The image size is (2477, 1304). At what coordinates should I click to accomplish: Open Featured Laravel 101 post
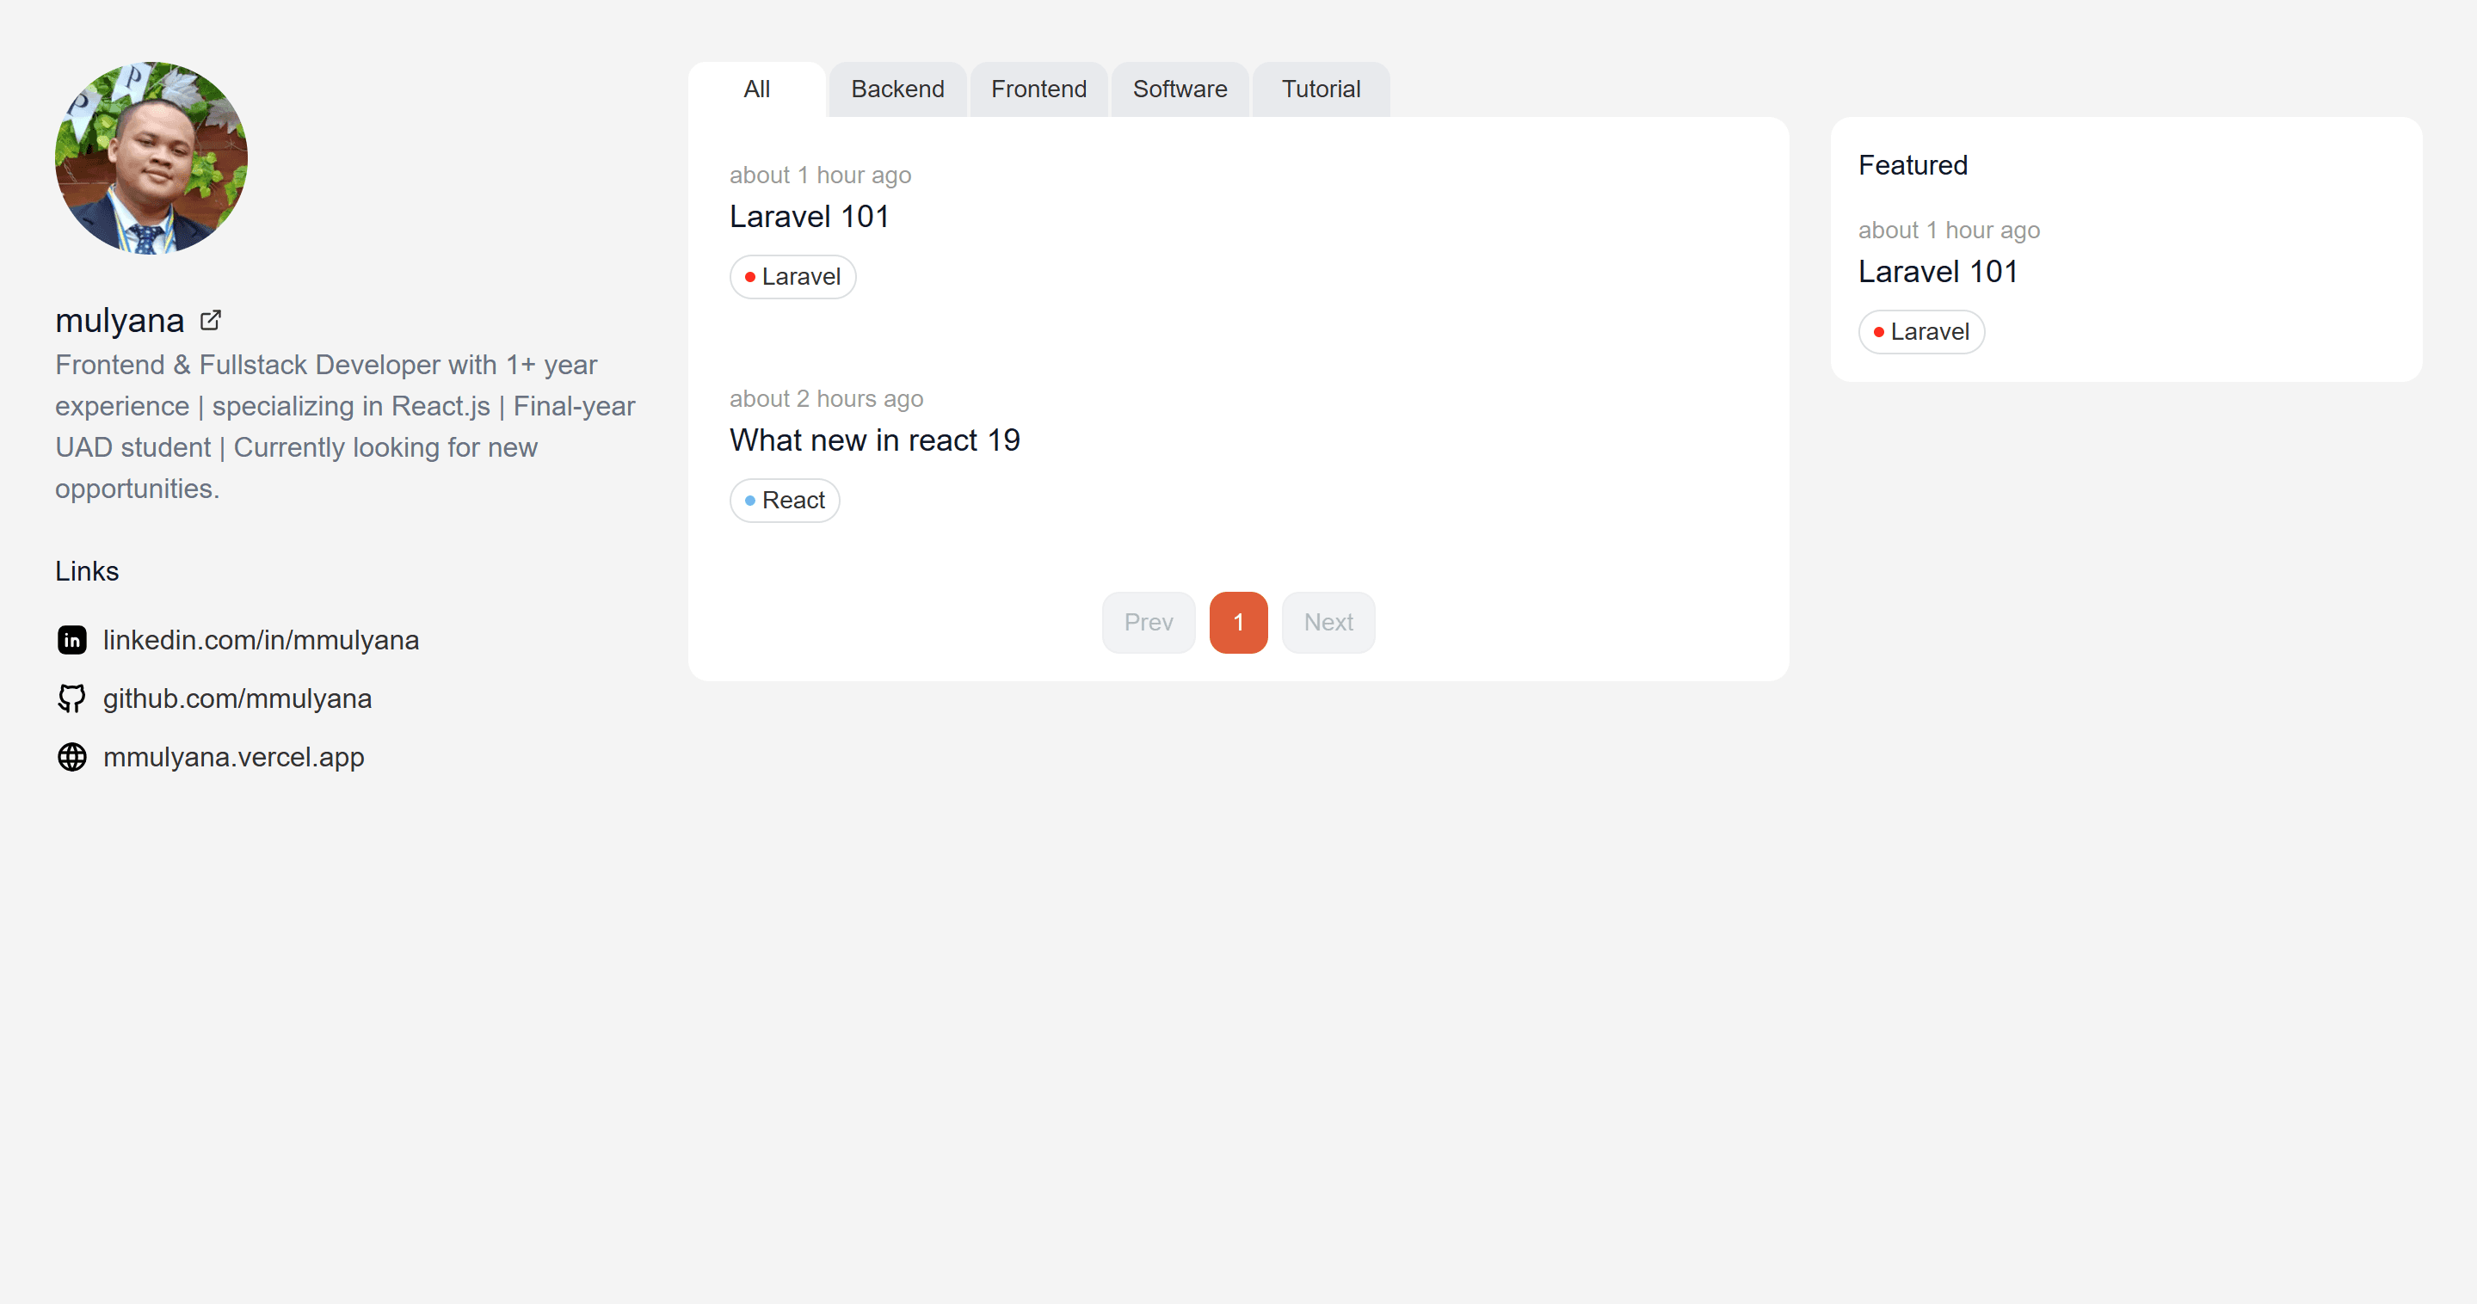1938,272
